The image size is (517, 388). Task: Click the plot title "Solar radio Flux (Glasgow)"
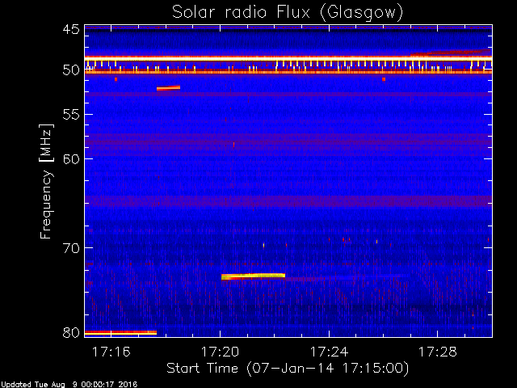[x=288, y=13]
